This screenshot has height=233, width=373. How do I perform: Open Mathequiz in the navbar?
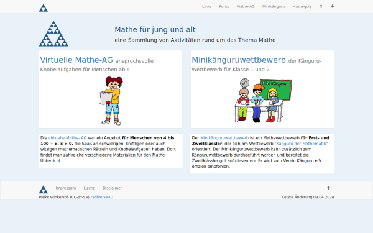(x=302, y=7)
